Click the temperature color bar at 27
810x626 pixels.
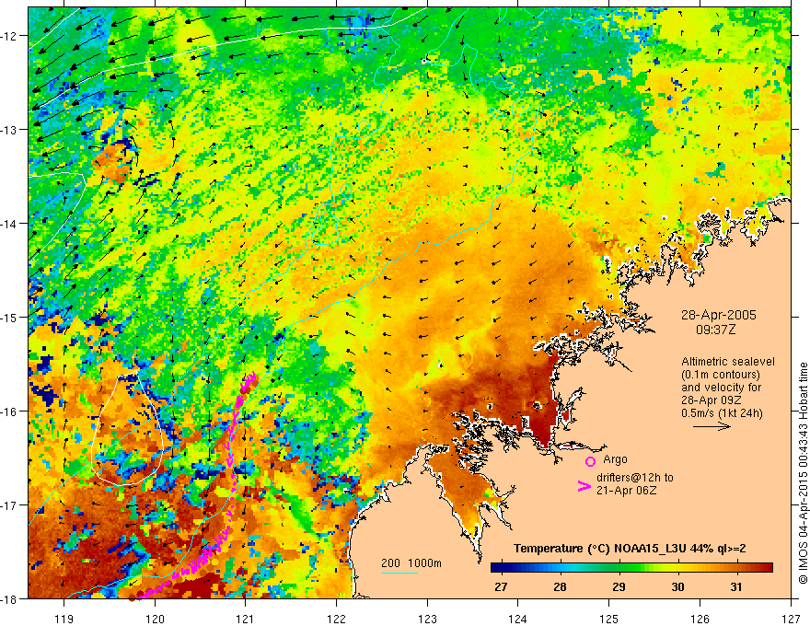point(501,568)
